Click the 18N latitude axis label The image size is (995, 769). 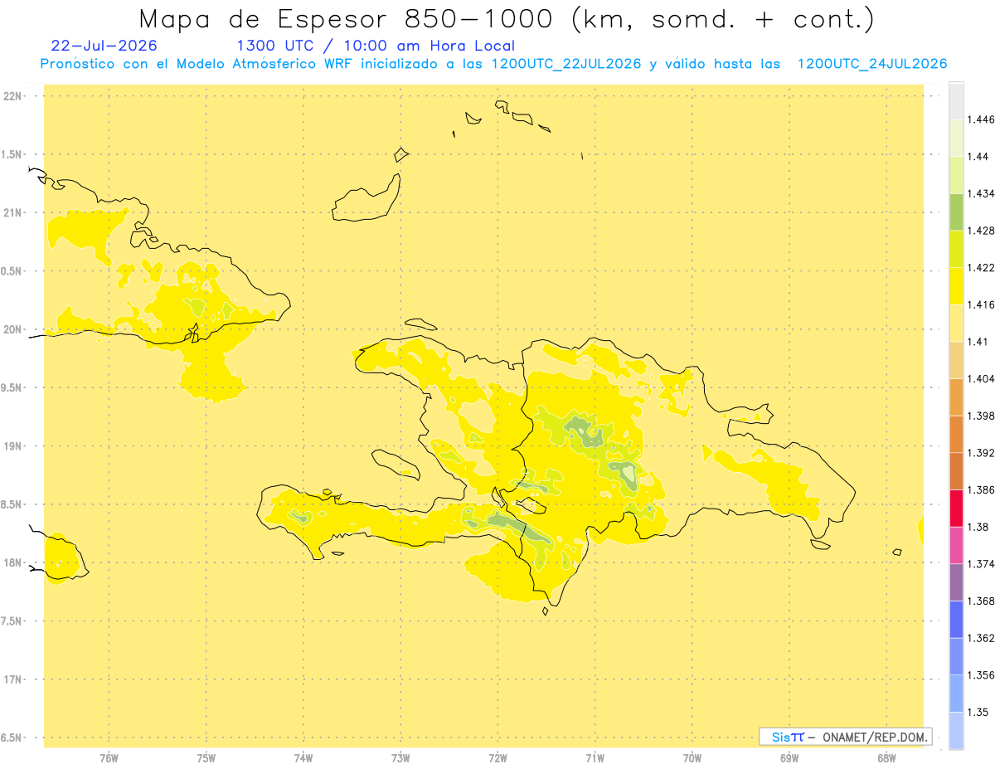(13, 562)
